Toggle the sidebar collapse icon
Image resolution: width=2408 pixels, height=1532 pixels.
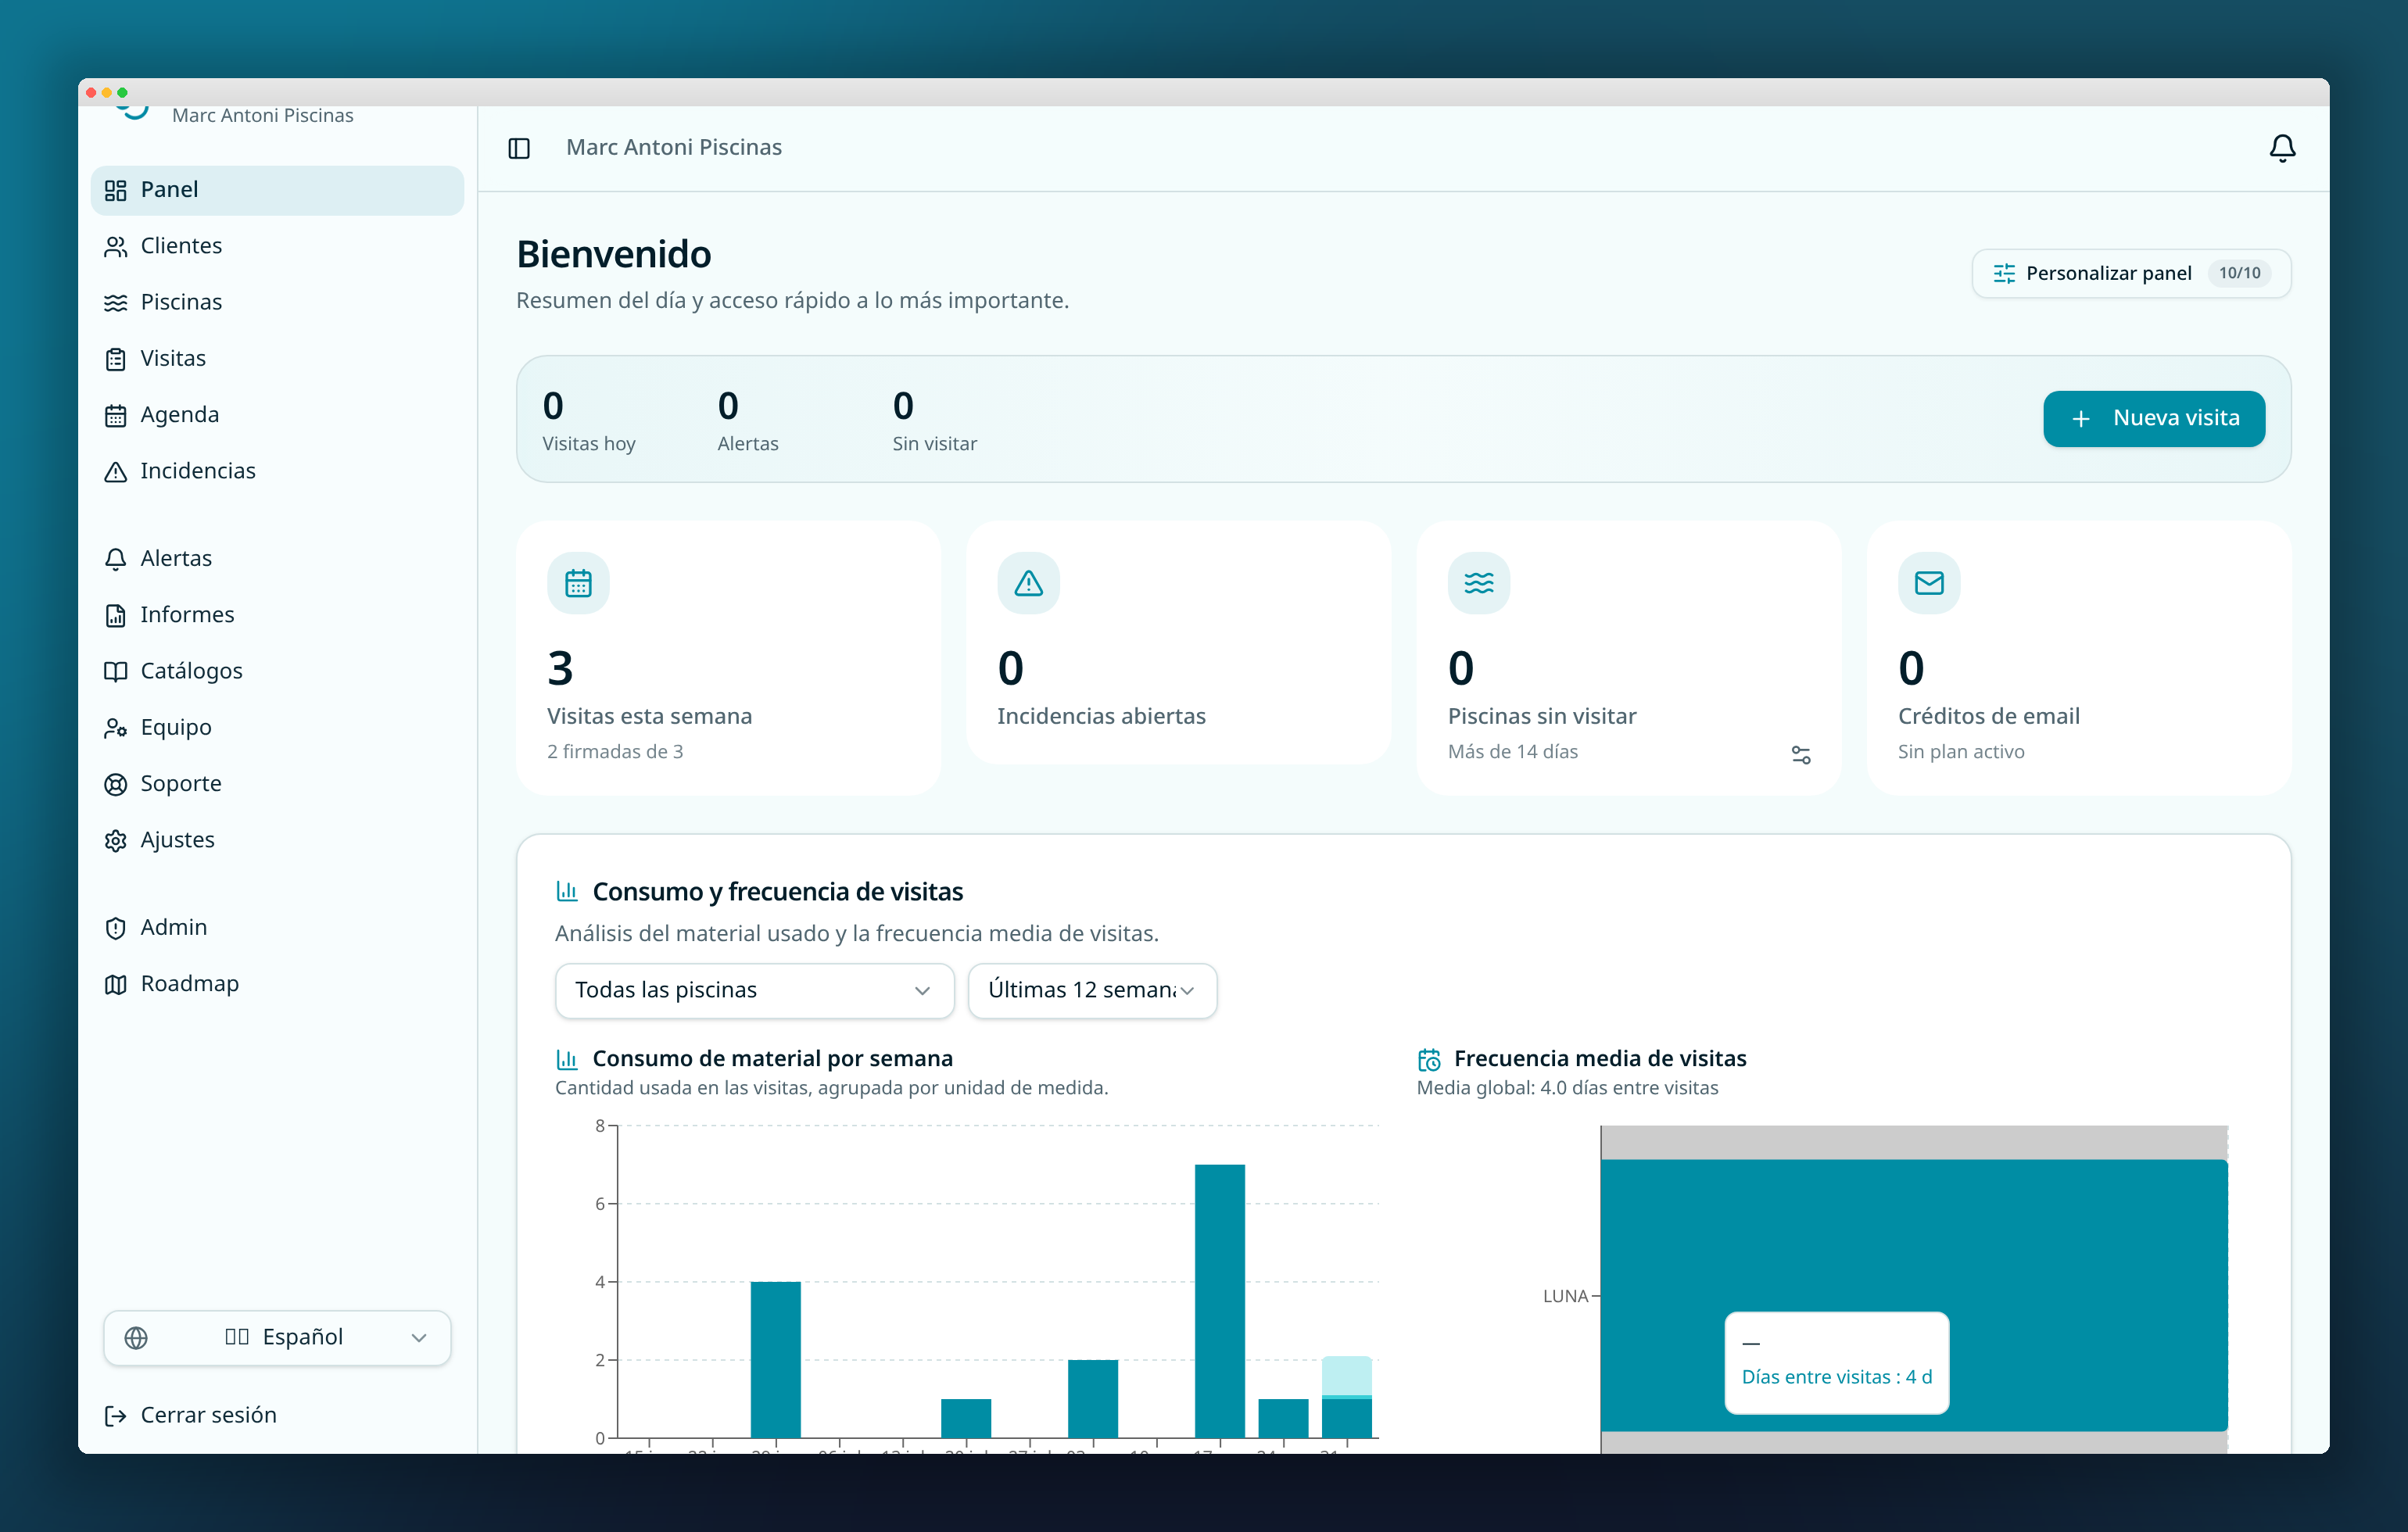(x=519, y=148)
